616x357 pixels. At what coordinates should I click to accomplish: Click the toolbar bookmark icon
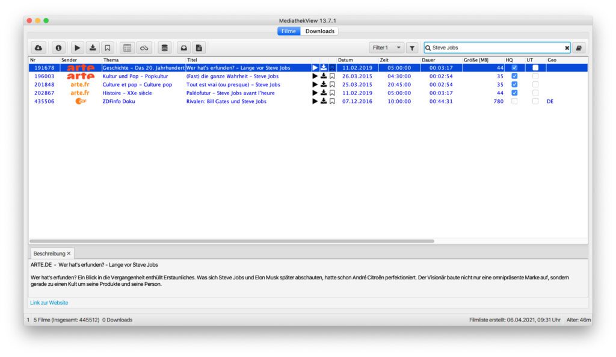[x=108, y=48]
